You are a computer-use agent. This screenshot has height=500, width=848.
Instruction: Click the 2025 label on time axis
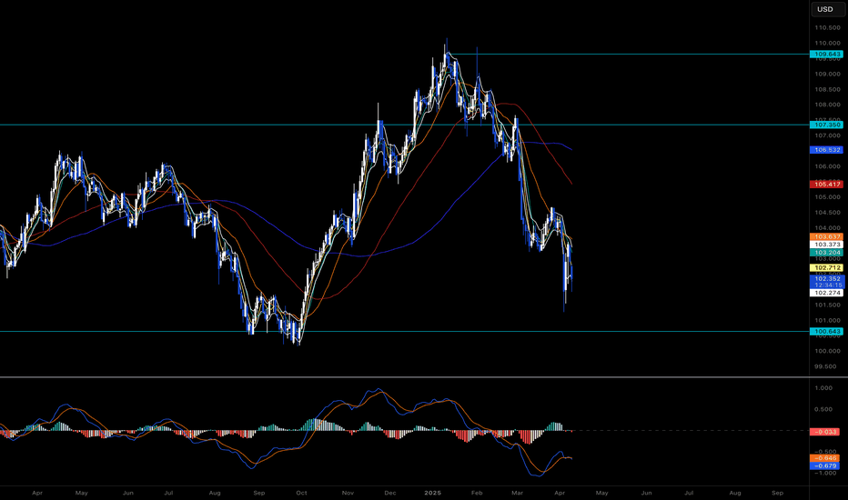pyautogui.click(x=433, y=493)
